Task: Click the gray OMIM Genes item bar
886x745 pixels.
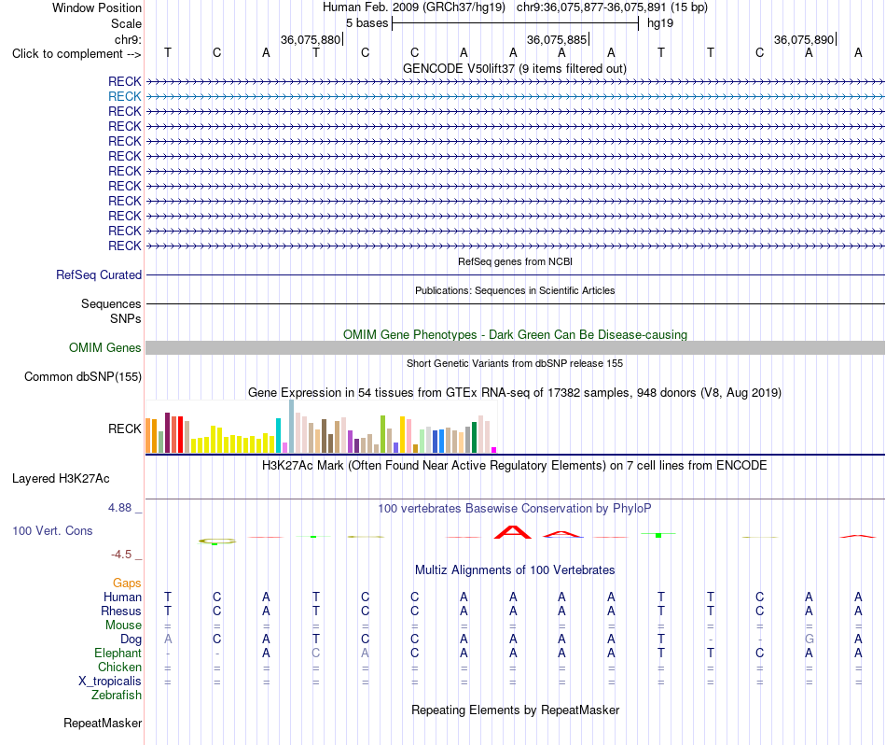Action: coord(515,348)
